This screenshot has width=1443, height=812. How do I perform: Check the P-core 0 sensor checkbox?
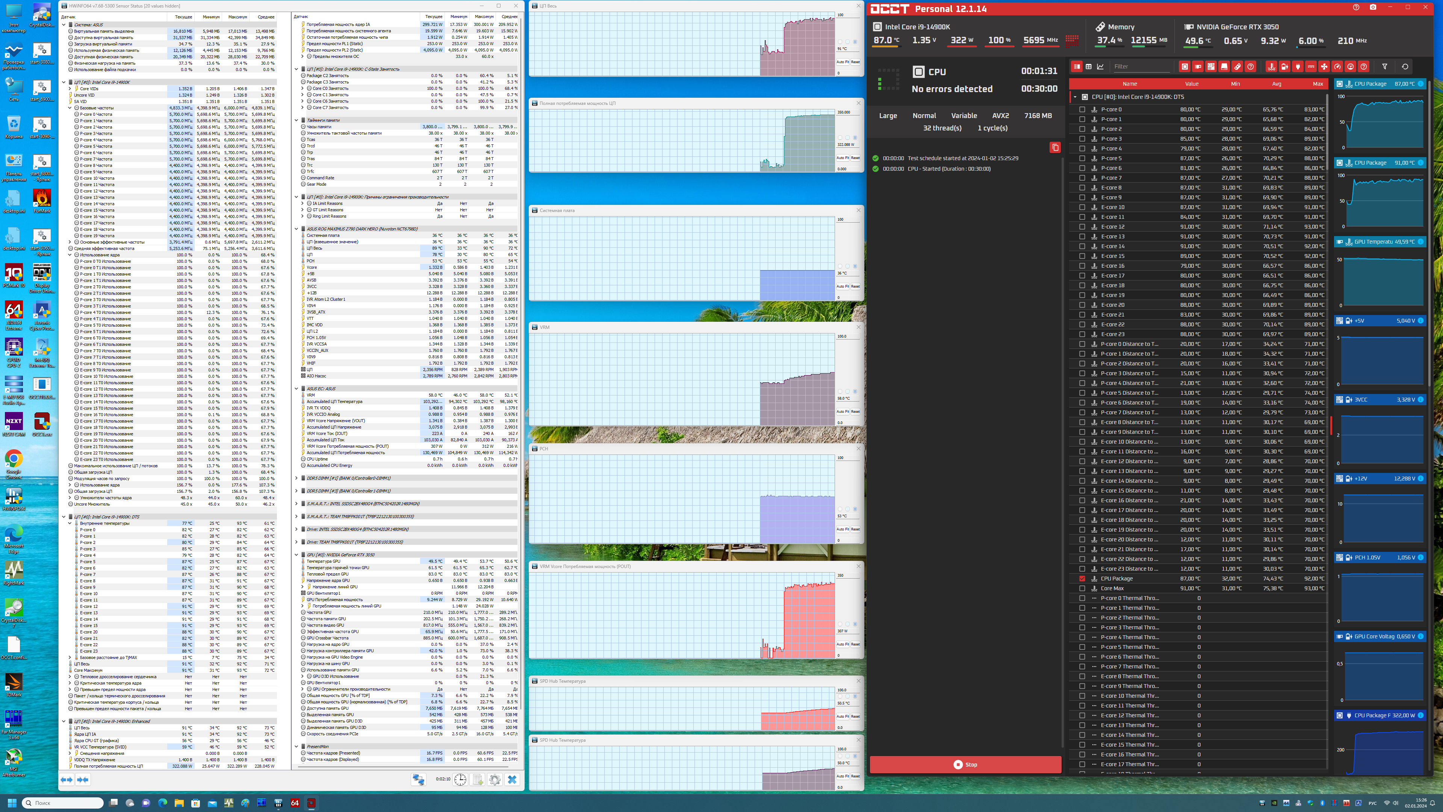[x=1082, y=109]
